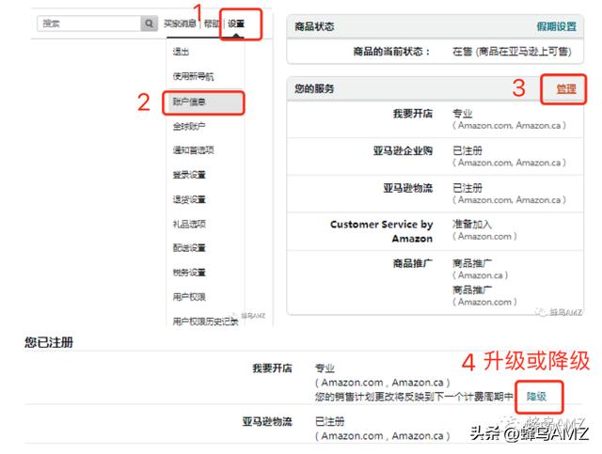Choose 税务设置 from the menu

click(189, 273)
